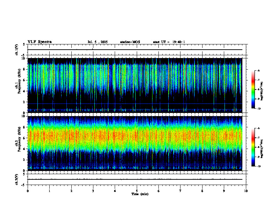The width and height of the screenshot is (277, 214).
Task: Click time axis tick label "0"
Action: tap(28, 191)
